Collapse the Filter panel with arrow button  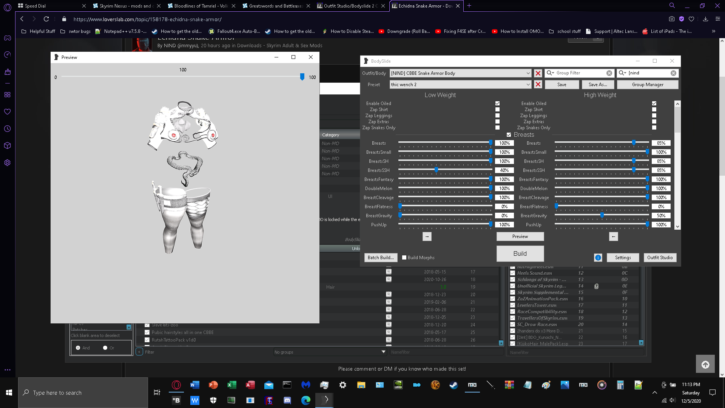[139, 352]
